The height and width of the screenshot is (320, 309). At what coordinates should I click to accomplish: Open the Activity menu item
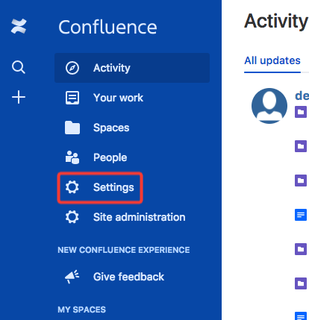[132, 68]
